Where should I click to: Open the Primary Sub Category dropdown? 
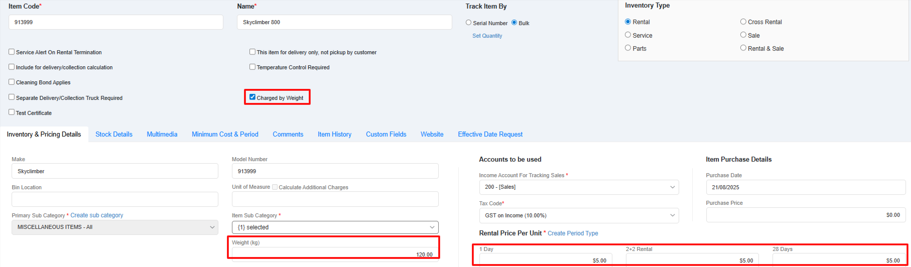(x=114, y=227)
